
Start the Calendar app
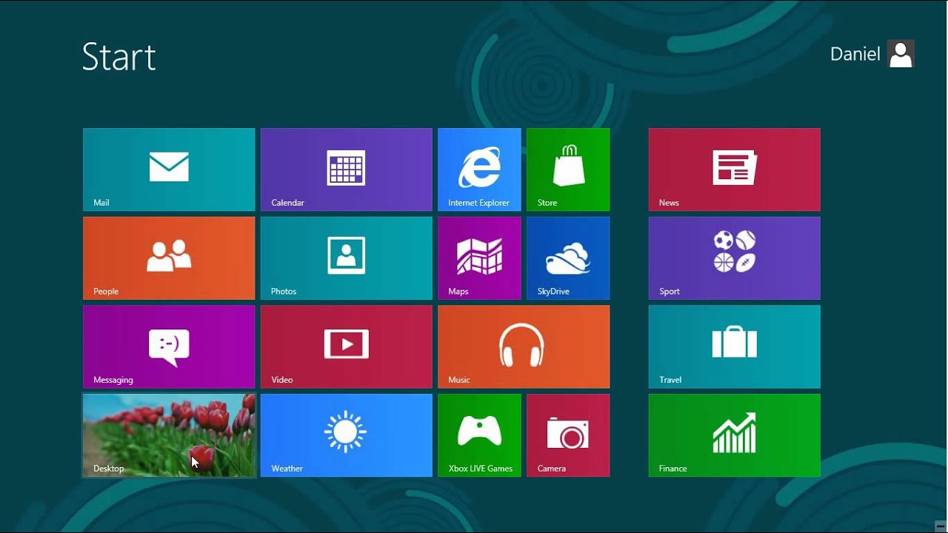[346, 169]
